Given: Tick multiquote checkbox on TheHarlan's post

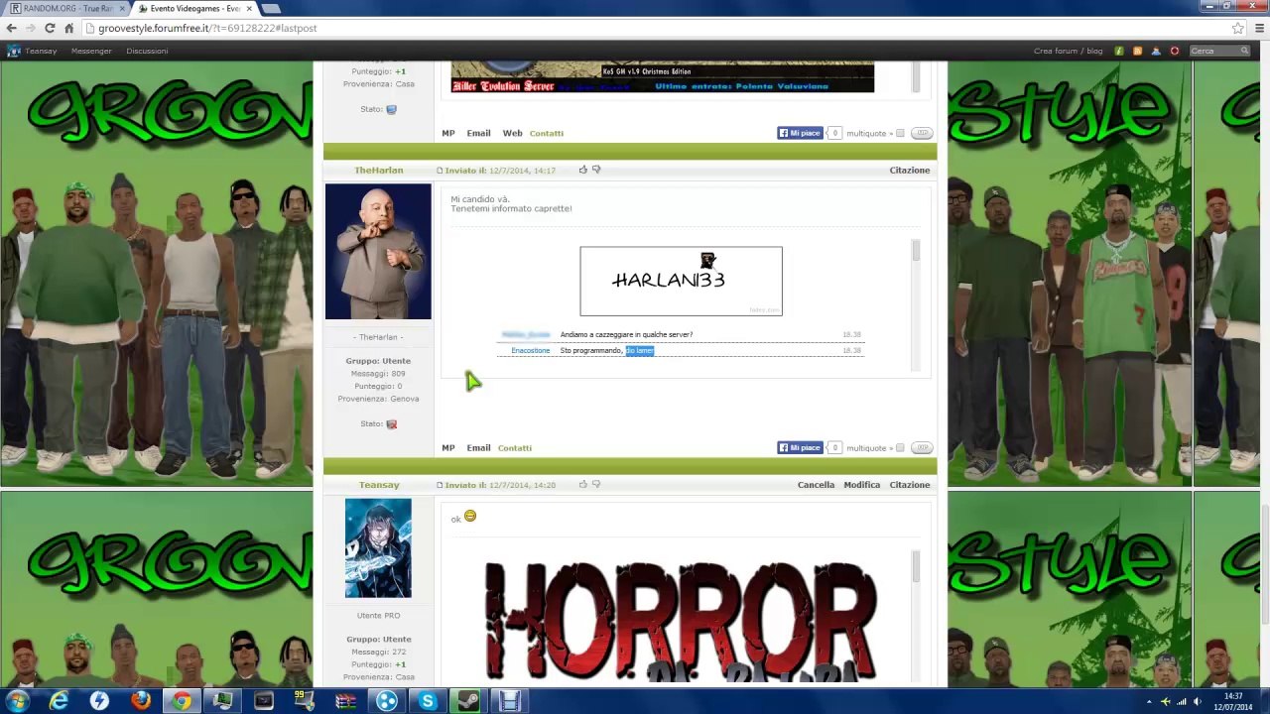Looking at the screenshot, I should point(900,448).
